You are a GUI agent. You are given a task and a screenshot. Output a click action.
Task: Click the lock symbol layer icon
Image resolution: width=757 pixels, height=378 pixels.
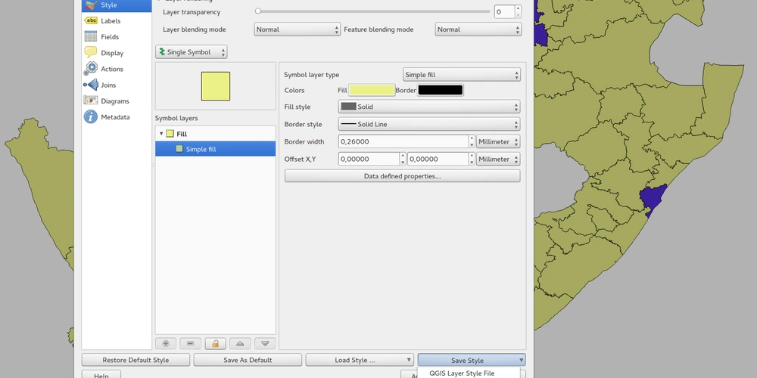click(215, 343)
